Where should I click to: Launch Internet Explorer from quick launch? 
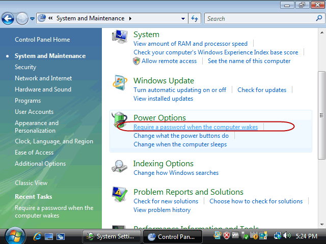[37, 236]
